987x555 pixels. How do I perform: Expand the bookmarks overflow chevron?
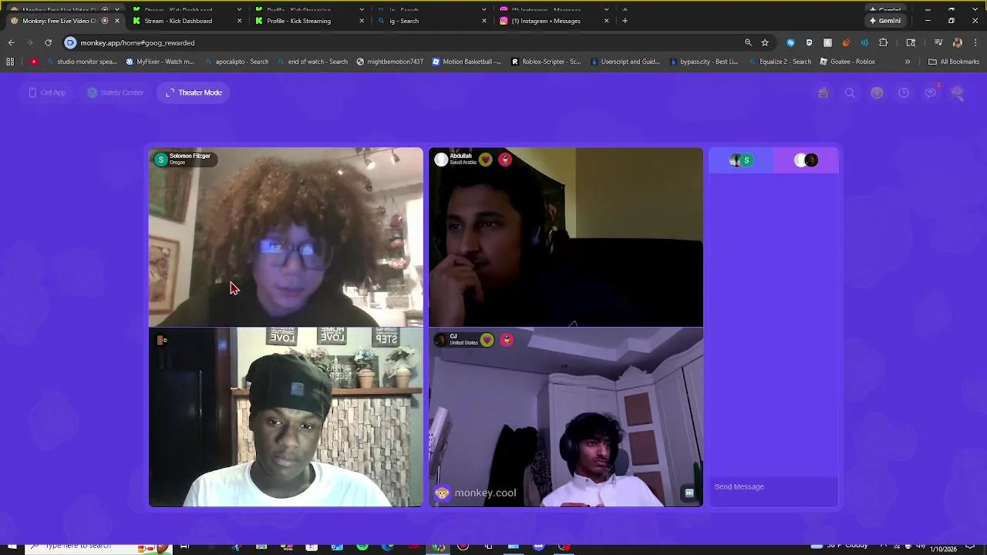coord(908,62)
